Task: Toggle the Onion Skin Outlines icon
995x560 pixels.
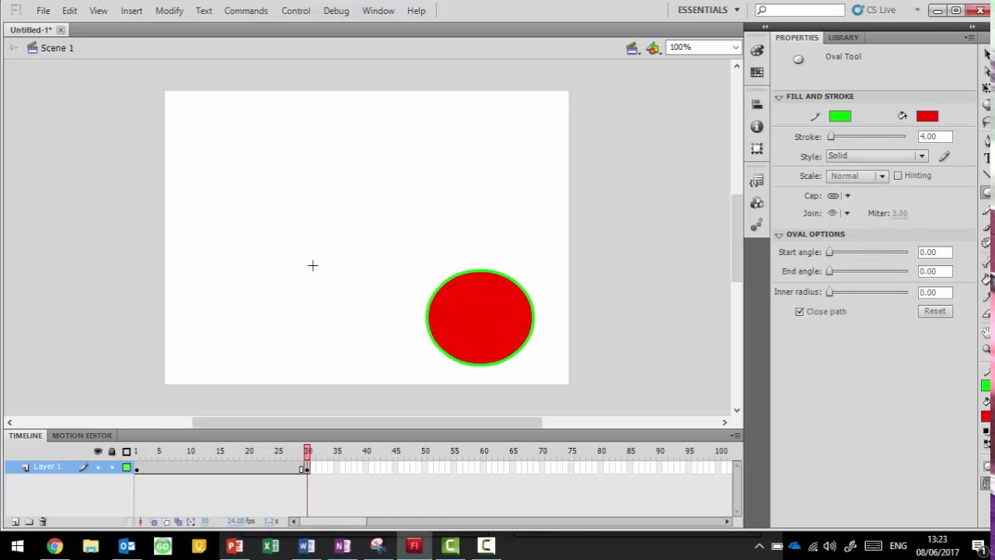Action: pos(166,522)
